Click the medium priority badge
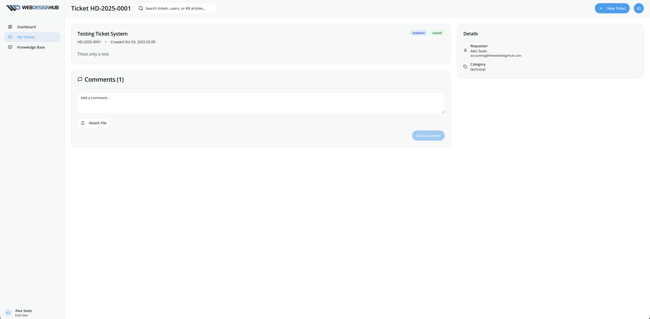The image size is (650, 319). click(x=418, y=33)
